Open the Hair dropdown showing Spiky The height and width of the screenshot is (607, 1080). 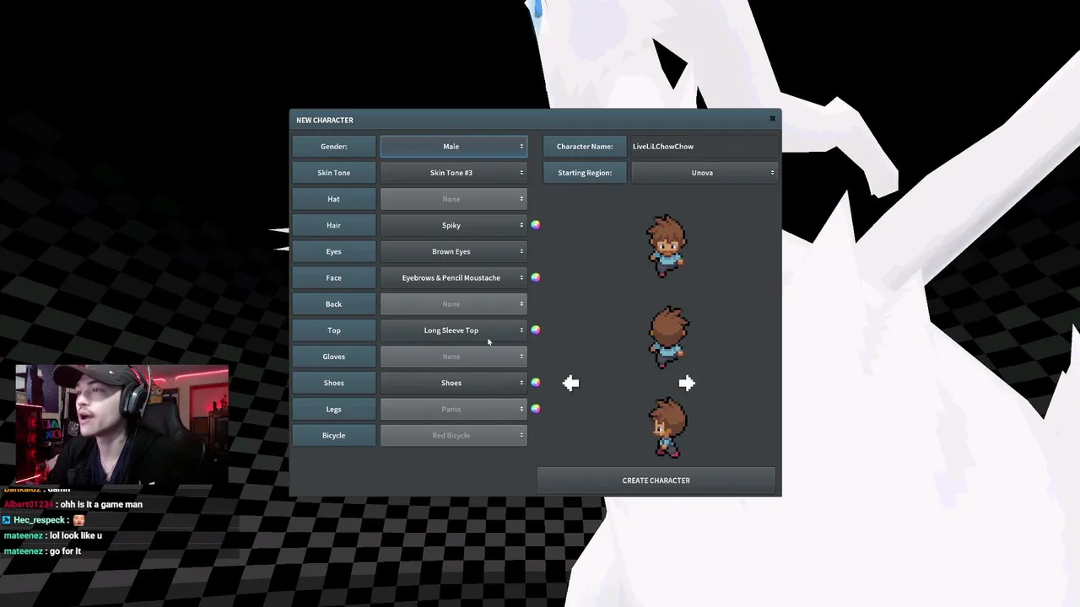pos(454,225)
